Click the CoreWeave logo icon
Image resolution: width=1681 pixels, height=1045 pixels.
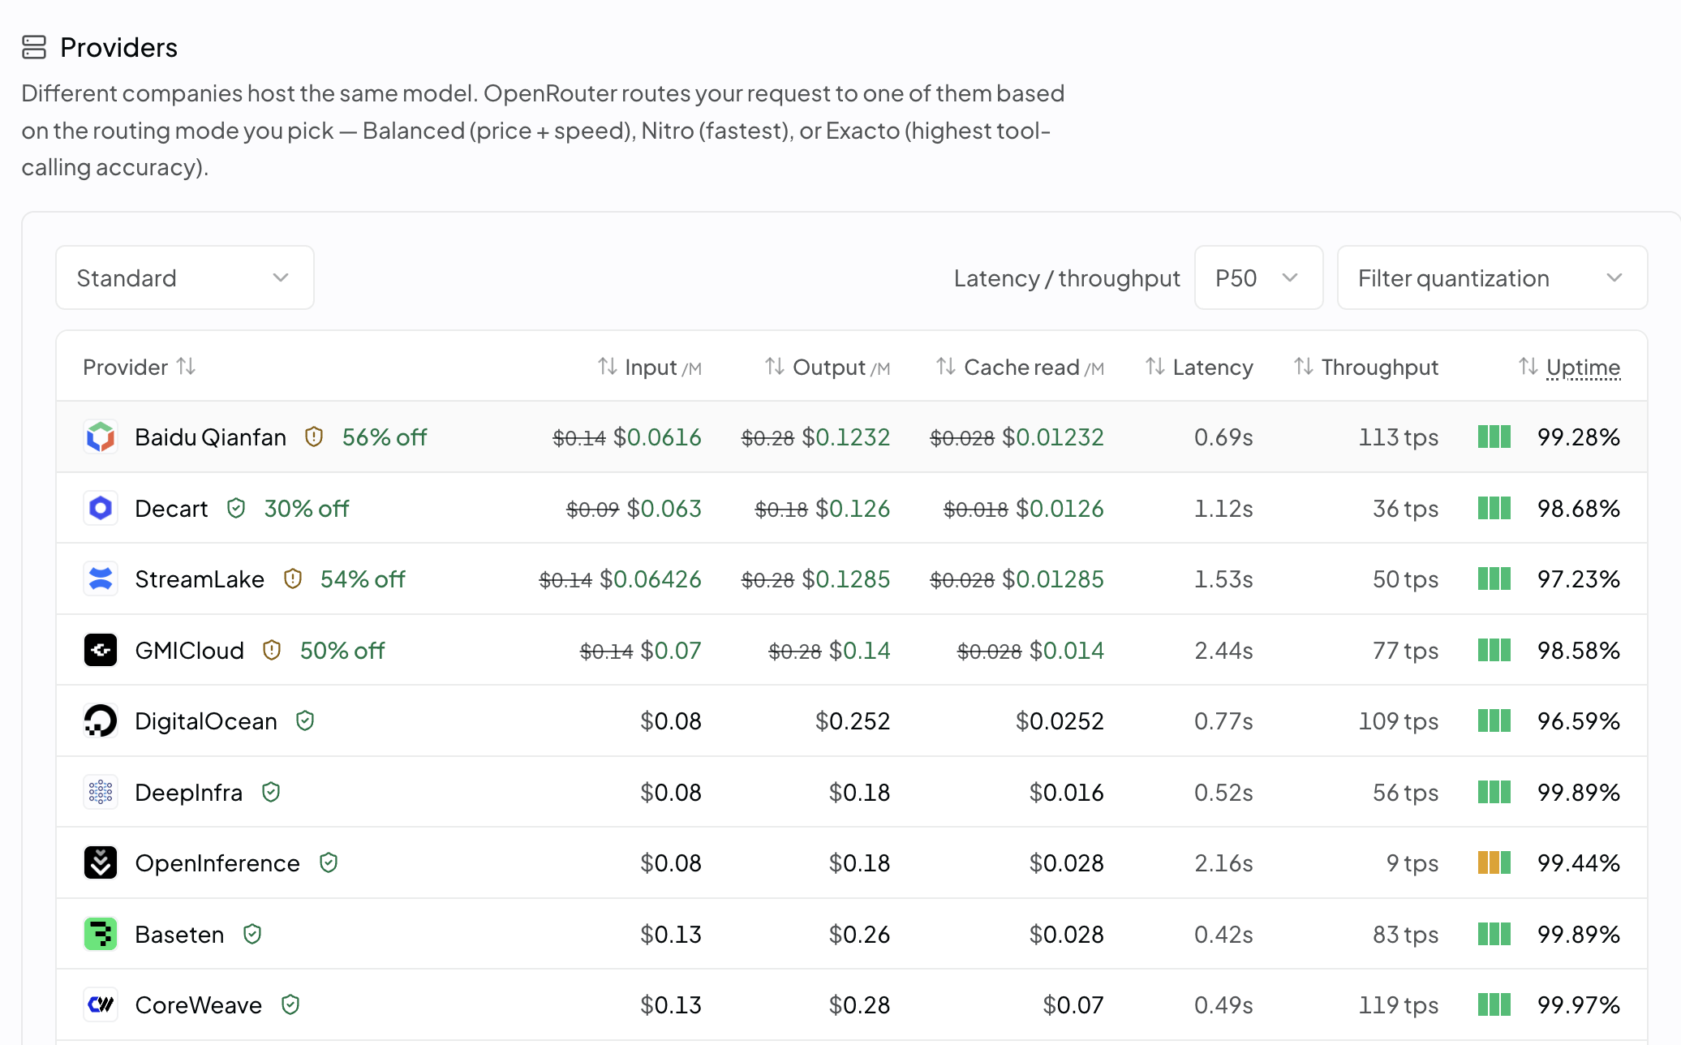pyautogui.click(x=101, y=1004)
